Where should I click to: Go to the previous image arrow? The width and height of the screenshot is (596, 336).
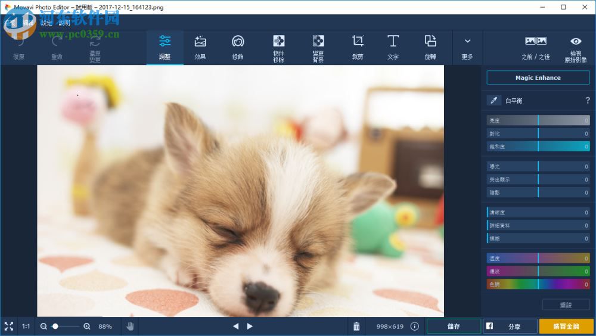point(235,326)
